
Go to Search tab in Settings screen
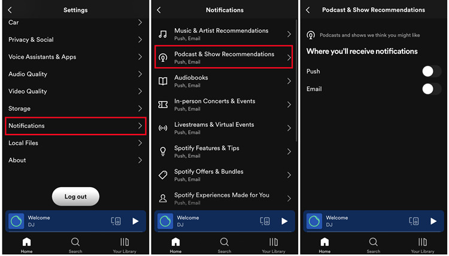75,245
